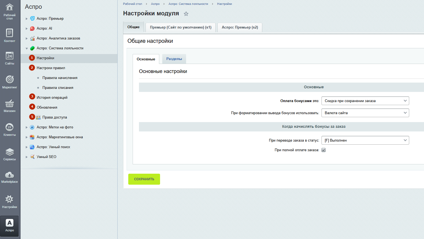Add page to favorites with star icon

point(186,14)
